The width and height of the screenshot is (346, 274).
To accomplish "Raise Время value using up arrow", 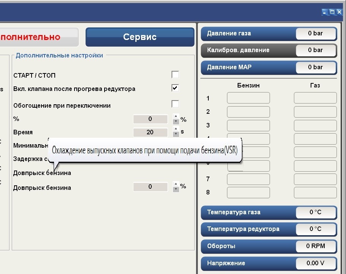I will pyautogui.click(x=176, y=130).
